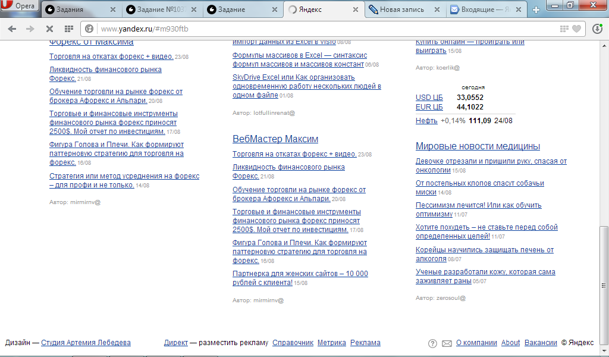Open Мировые новости медицины heading
Screen dimensions: 609x357
[x=478, y=146]
